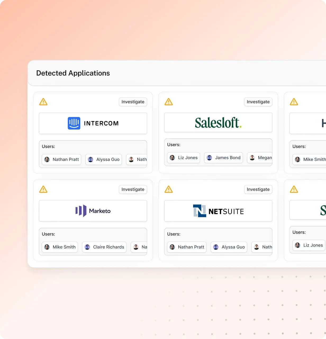Image resolution: width=326 pixels, height=339 pixels.
Task: Click the Users: label in the NetSuite card
Action: pos(174,234)
